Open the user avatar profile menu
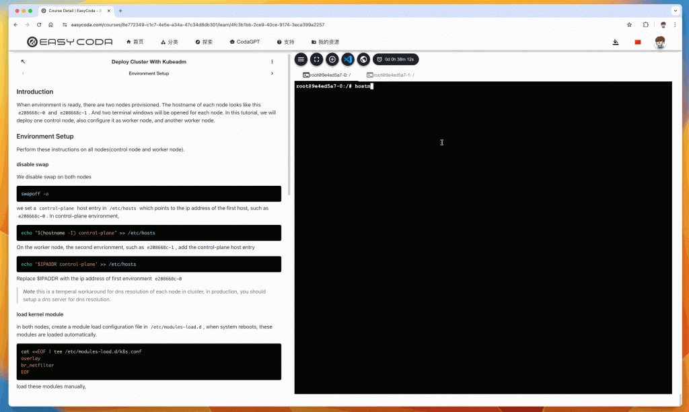 [x=659, y=42]
